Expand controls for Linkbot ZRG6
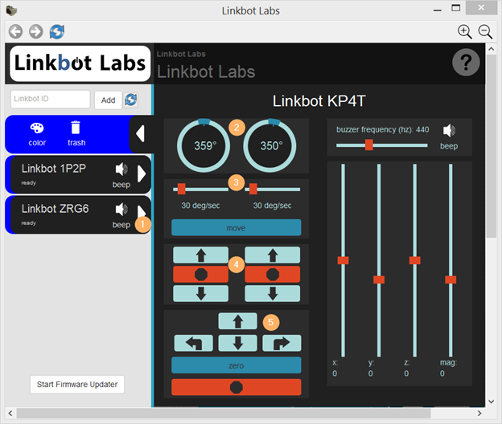This screenshot has width=502, height=424. tap(142, 211)
